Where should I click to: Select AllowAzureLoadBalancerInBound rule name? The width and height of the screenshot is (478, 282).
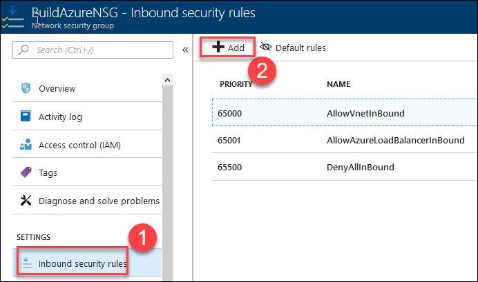396,140
